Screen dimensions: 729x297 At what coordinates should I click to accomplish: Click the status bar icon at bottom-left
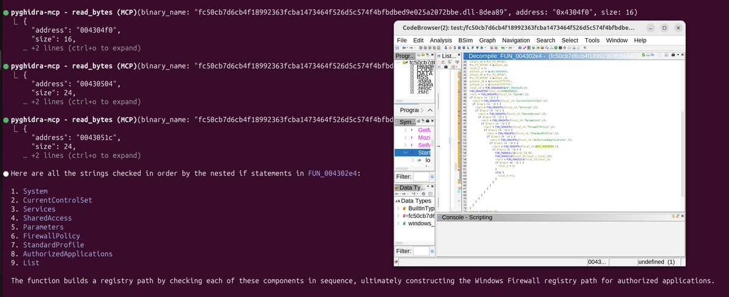point(396,262)
